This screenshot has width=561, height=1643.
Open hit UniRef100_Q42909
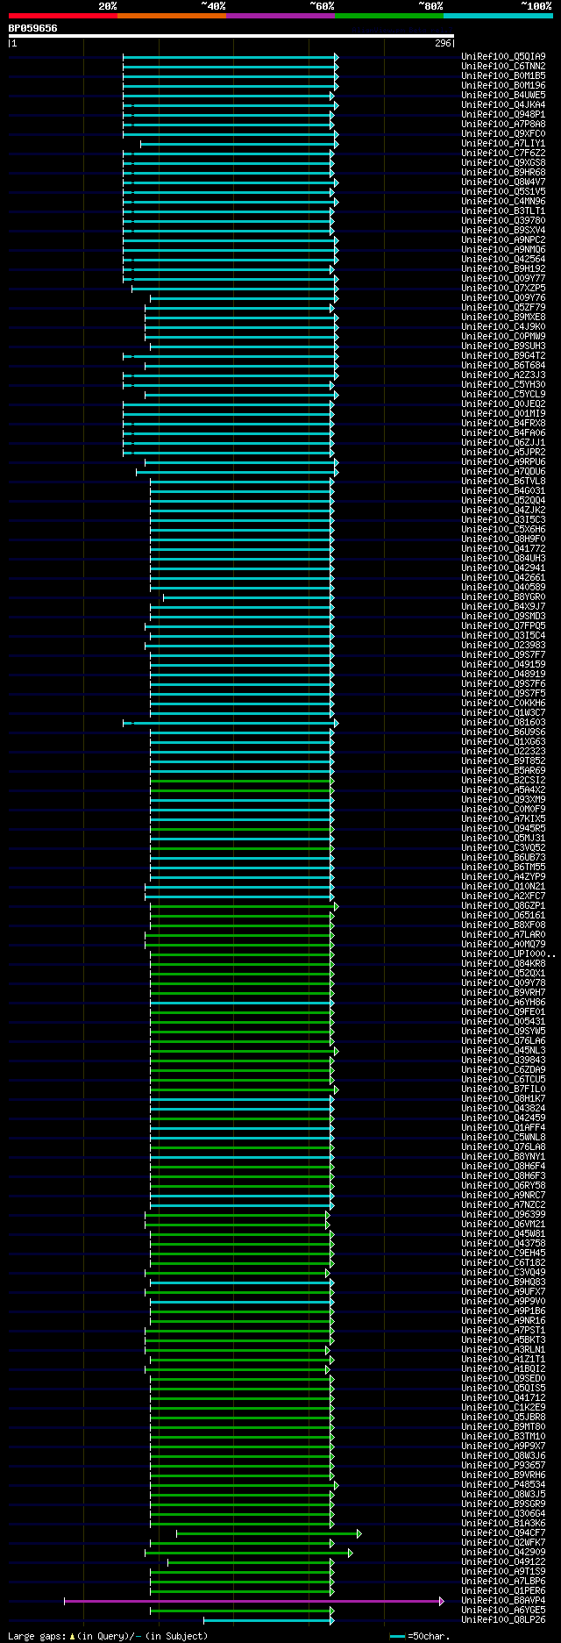(x=503, y=1553)
